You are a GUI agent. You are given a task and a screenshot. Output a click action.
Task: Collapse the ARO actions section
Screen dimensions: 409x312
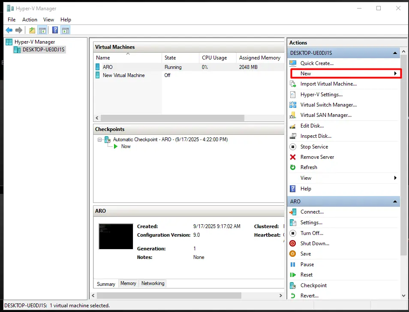(x=395, y=201)
